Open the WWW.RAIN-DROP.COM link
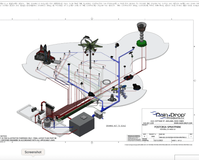 pos(183,123)
